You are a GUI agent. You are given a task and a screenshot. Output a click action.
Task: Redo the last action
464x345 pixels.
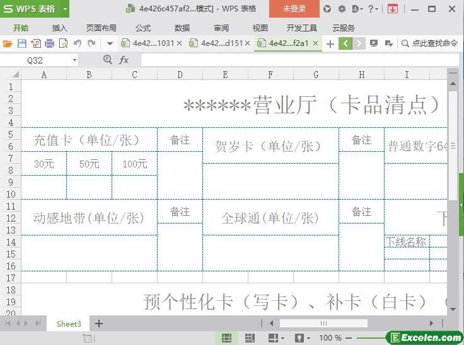[92, 43]
